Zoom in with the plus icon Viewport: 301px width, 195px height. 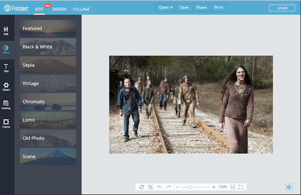[x=214, y=187]
